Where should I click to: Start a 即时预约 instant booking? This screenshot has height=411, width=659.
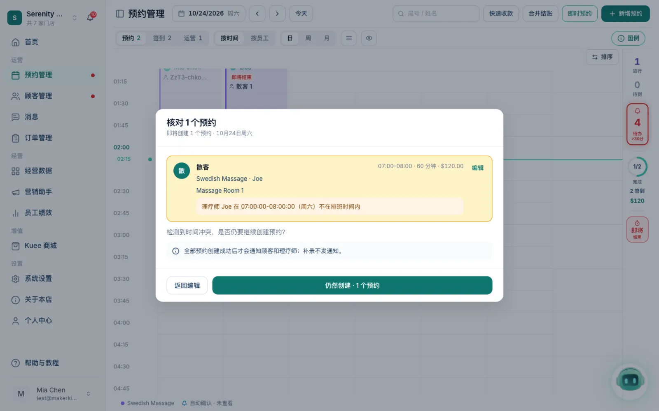pyautogui.click(x=580, y=14)
